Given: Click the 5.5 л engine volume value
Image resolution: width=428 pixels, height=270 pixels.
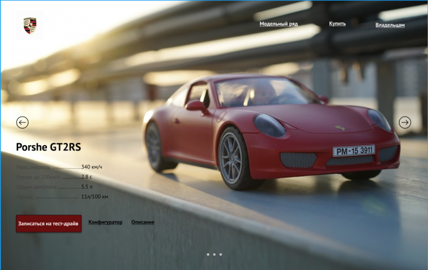Looking at the screenshot, I should click(87, 187).
